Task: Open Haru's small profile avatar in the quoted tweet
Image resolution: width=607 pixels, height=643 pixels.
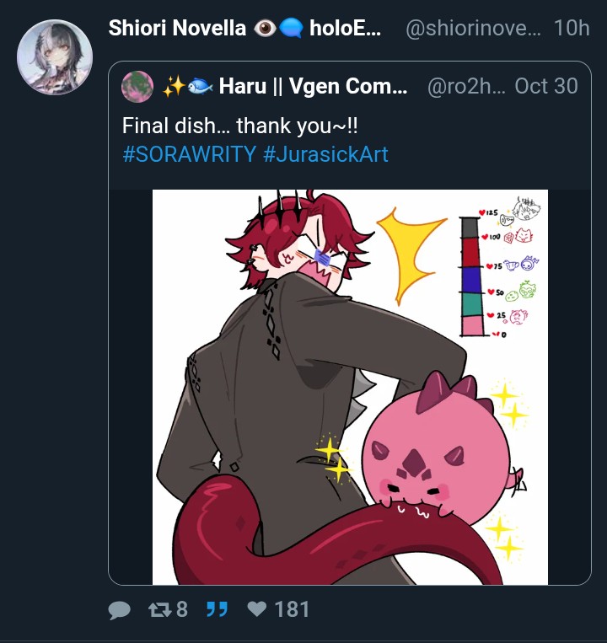Action: [137, 86]
